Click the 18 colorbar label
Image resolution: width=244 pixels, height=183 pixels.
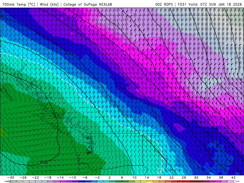159,178
